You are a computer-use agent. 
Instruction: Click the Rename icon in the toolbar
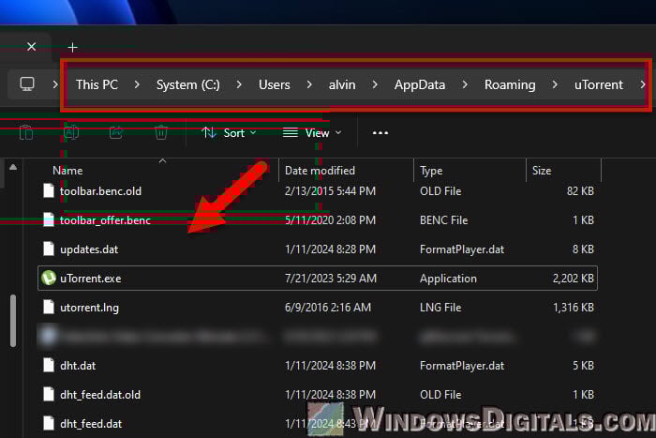tap(71, 133)
